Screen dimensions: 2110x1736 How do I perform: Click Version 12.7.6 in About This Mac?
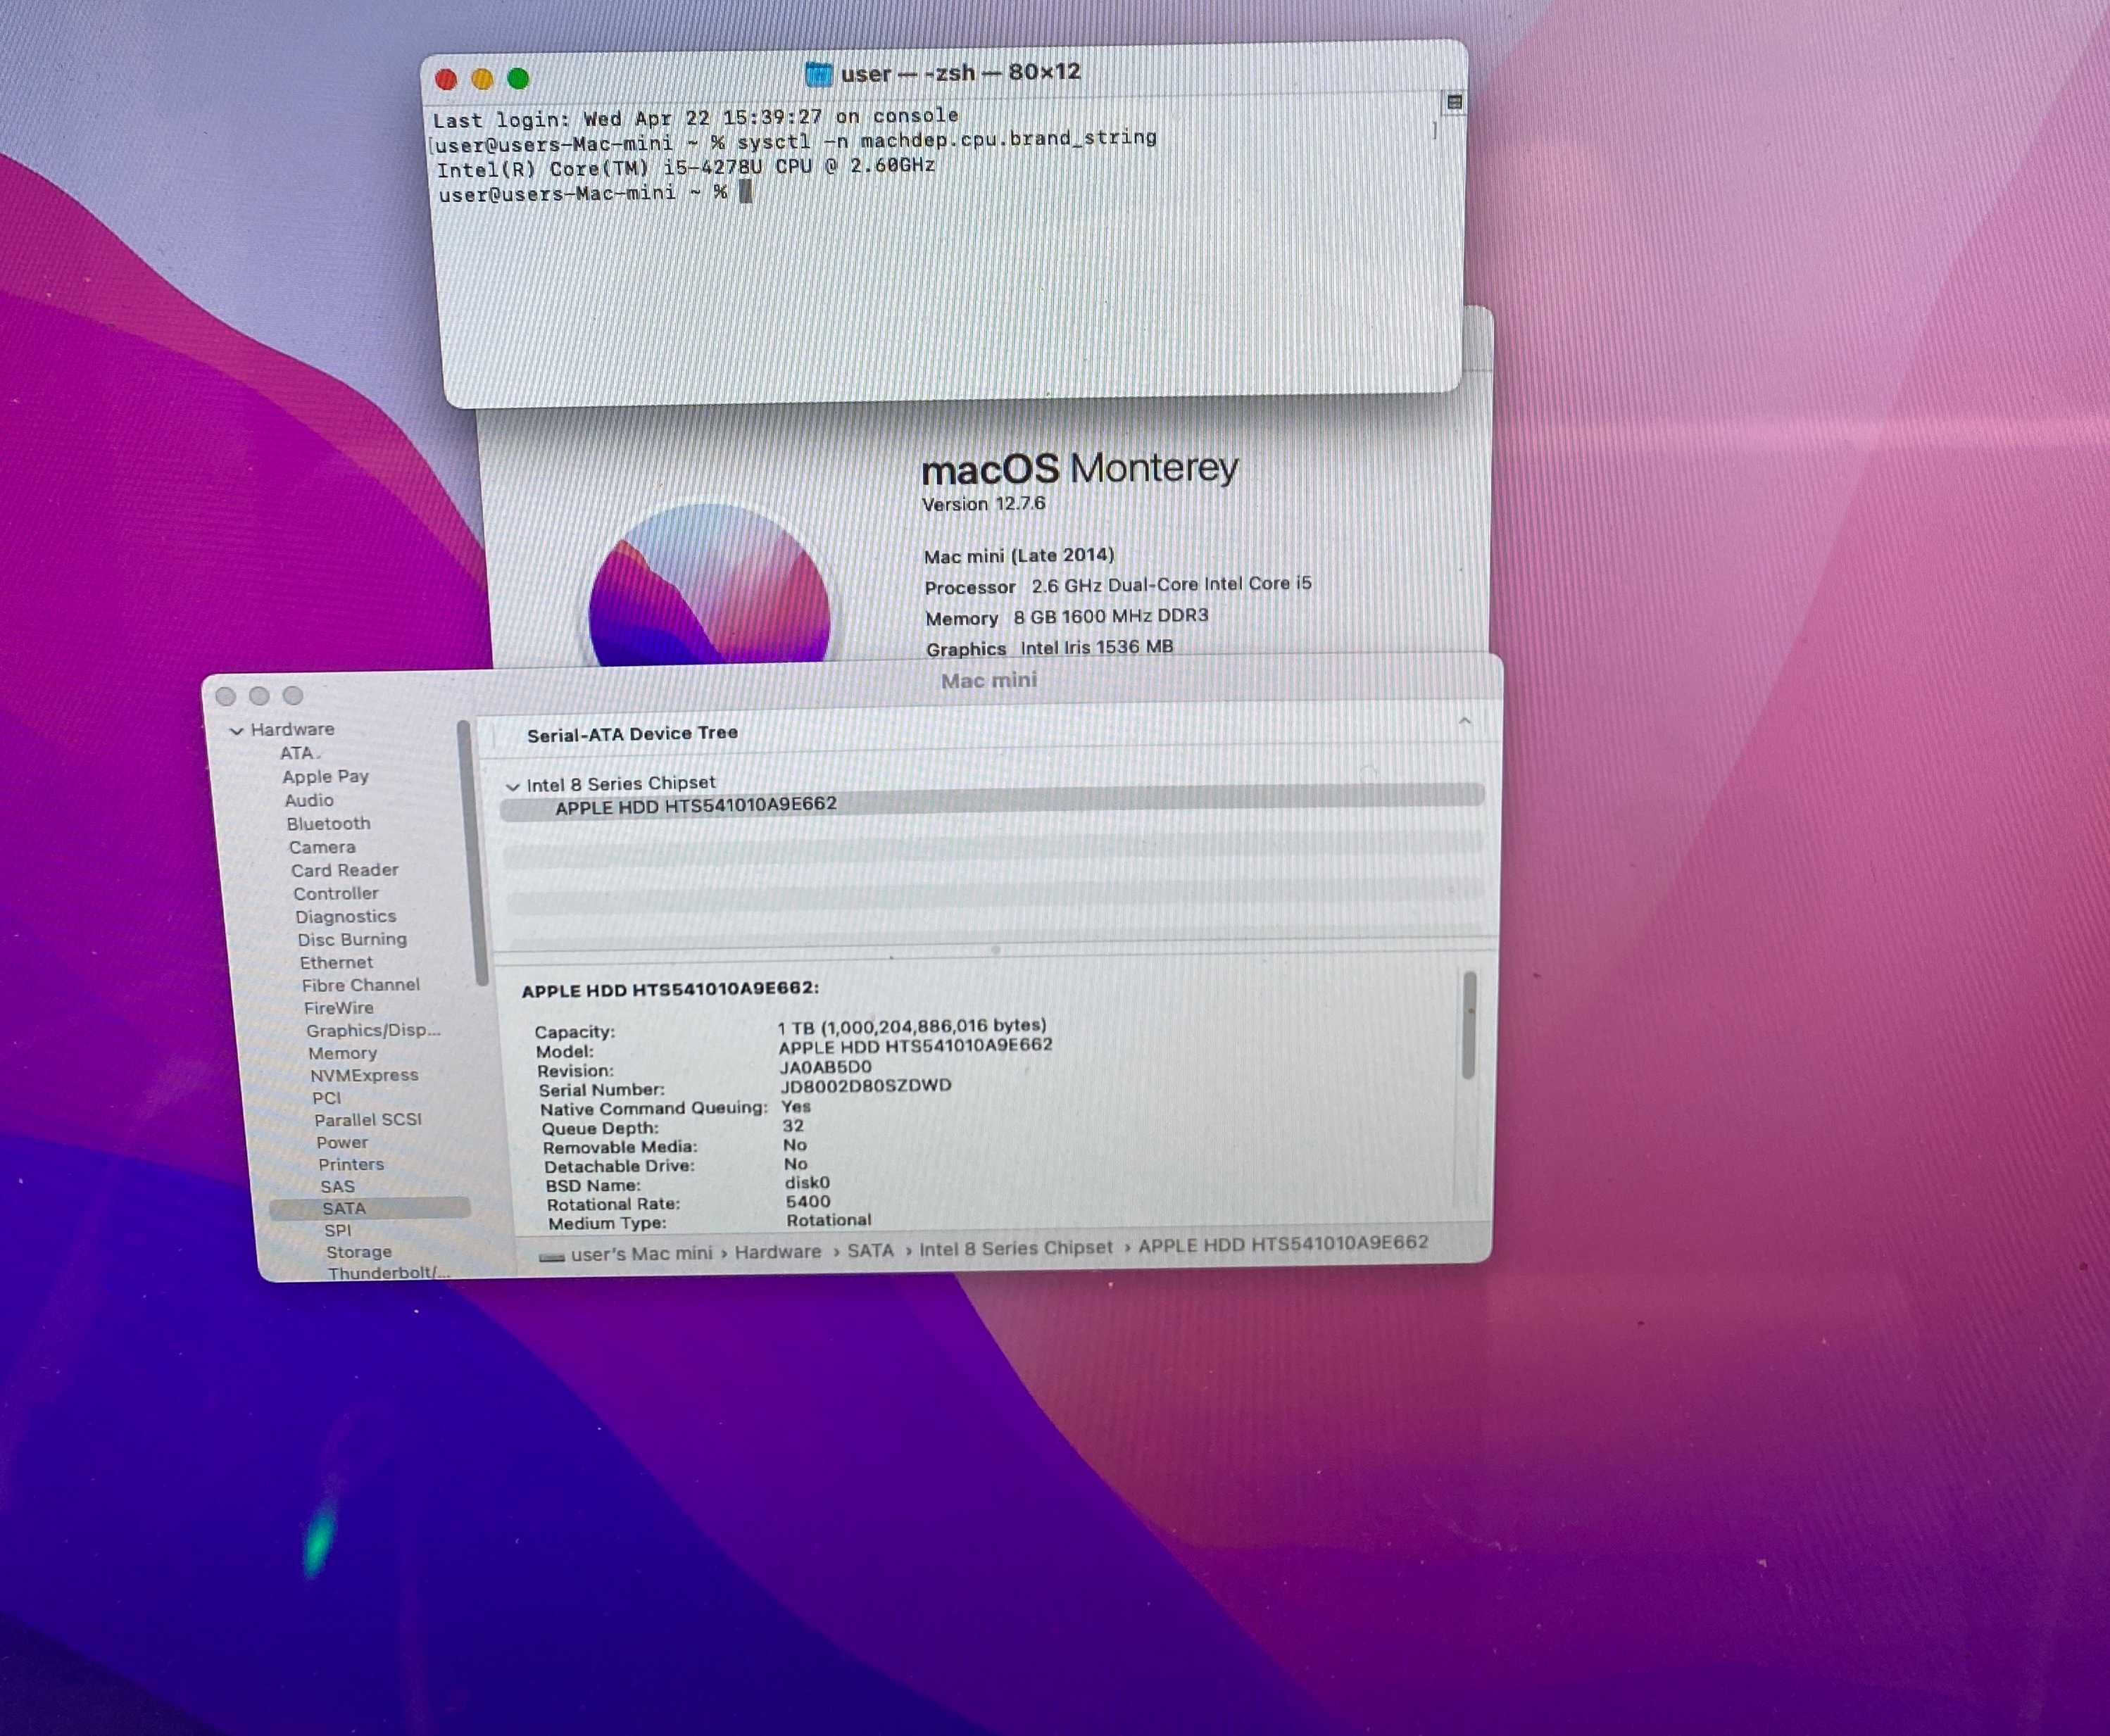(x=984, y=504)
